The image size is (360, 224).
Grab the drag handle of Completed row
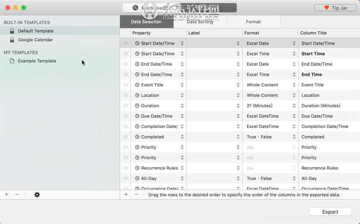point(126,137)
